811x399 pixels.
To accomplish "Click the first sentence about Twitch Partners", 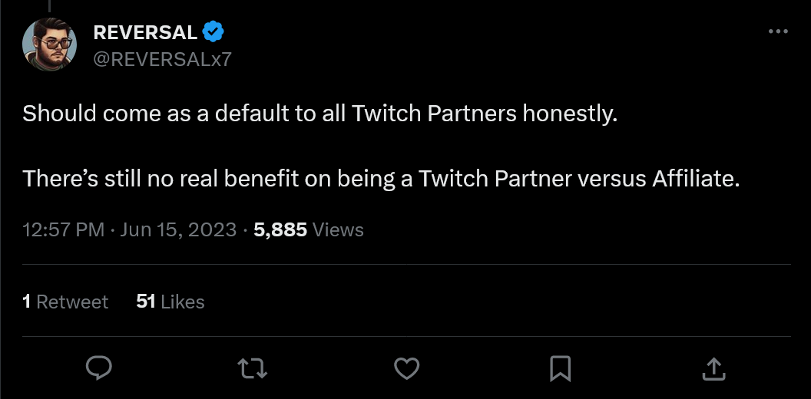I will click(x=319, y=114).
